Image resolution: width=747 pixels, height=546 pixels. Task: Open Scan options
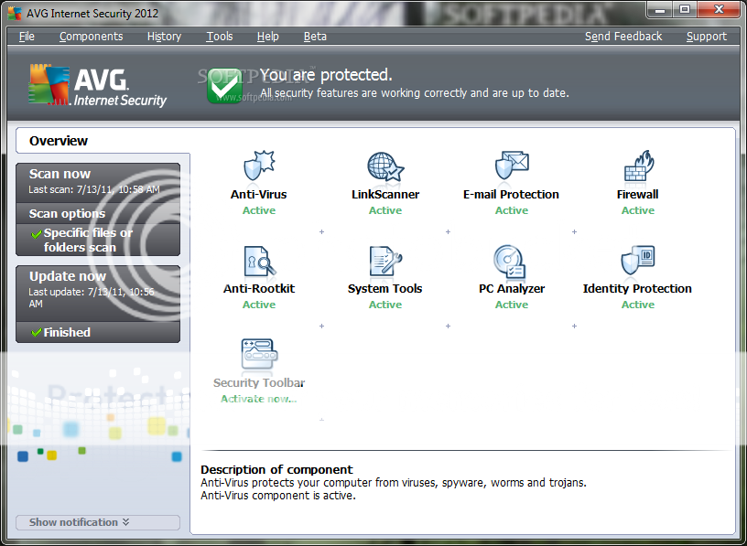click(x=98, y=213)
